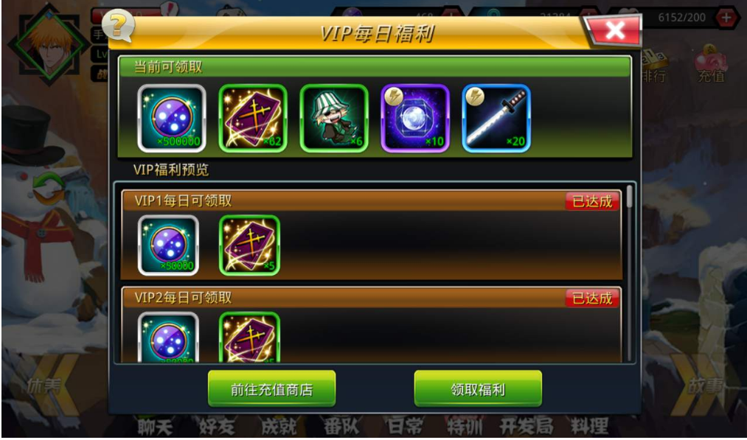Tap the VIP1 ×50000 orb icon

(168, 245)
